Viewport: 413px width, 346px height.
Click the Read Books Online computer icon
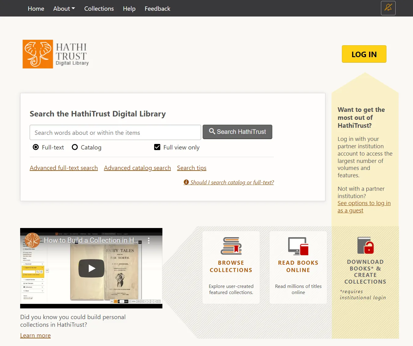[298, 246]
